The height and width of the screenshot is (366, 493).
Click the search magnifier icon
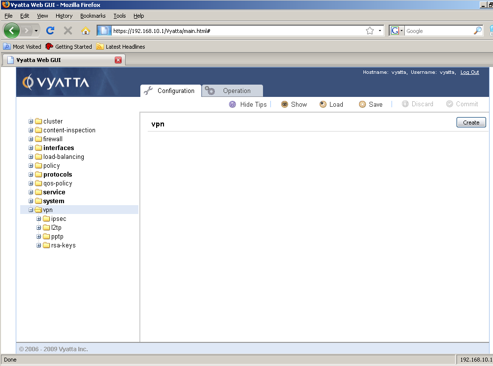click(478, 30)
